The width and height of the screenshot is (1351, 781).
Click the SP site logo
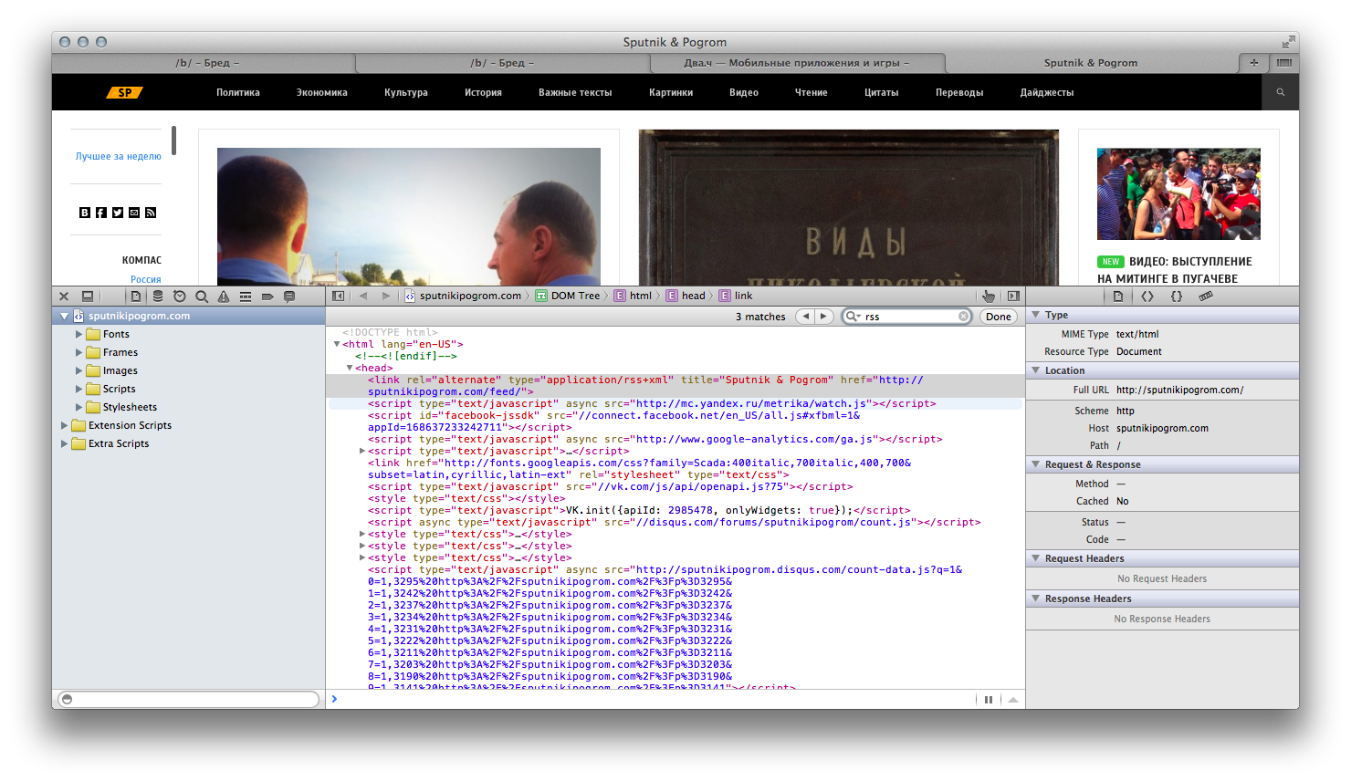click(x=125, y=92)
